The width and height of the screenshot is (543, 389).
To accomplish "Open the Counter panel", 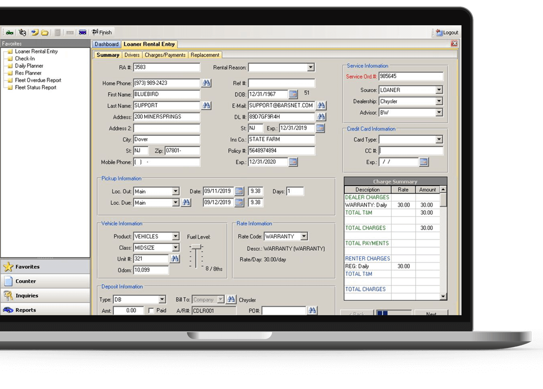I will tap(45, 281).
